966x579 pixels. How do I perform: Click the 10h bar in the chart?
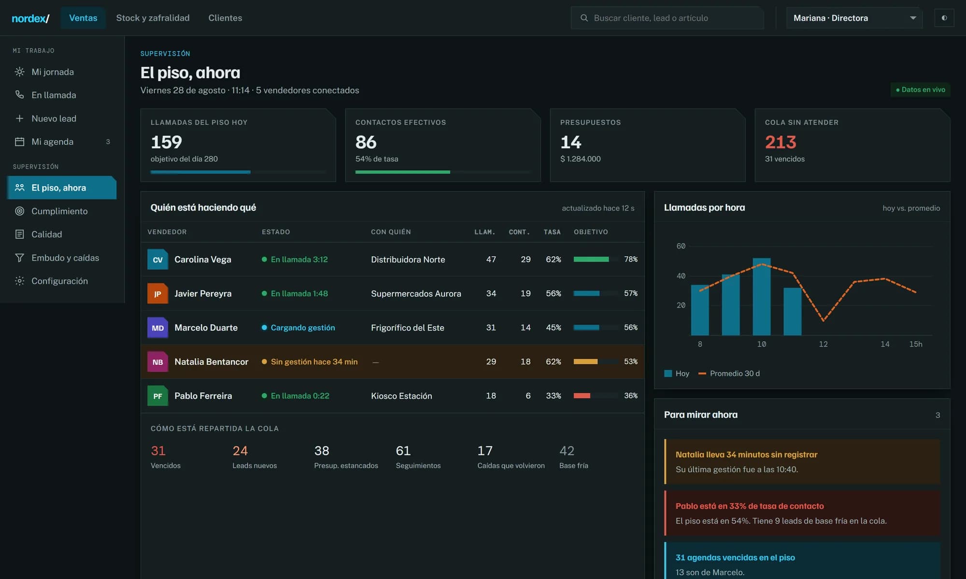762,297
